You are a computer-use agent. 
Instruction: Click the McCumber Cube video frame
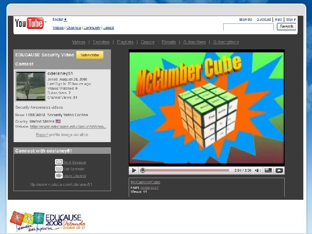(207, 107)
